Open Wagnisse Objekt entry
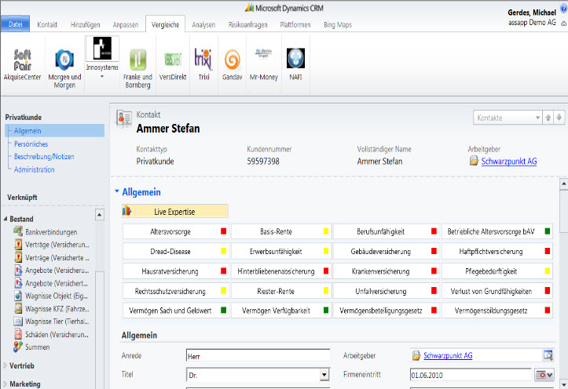This screenshot has width=568, height=389. click(x=51, y=296)
